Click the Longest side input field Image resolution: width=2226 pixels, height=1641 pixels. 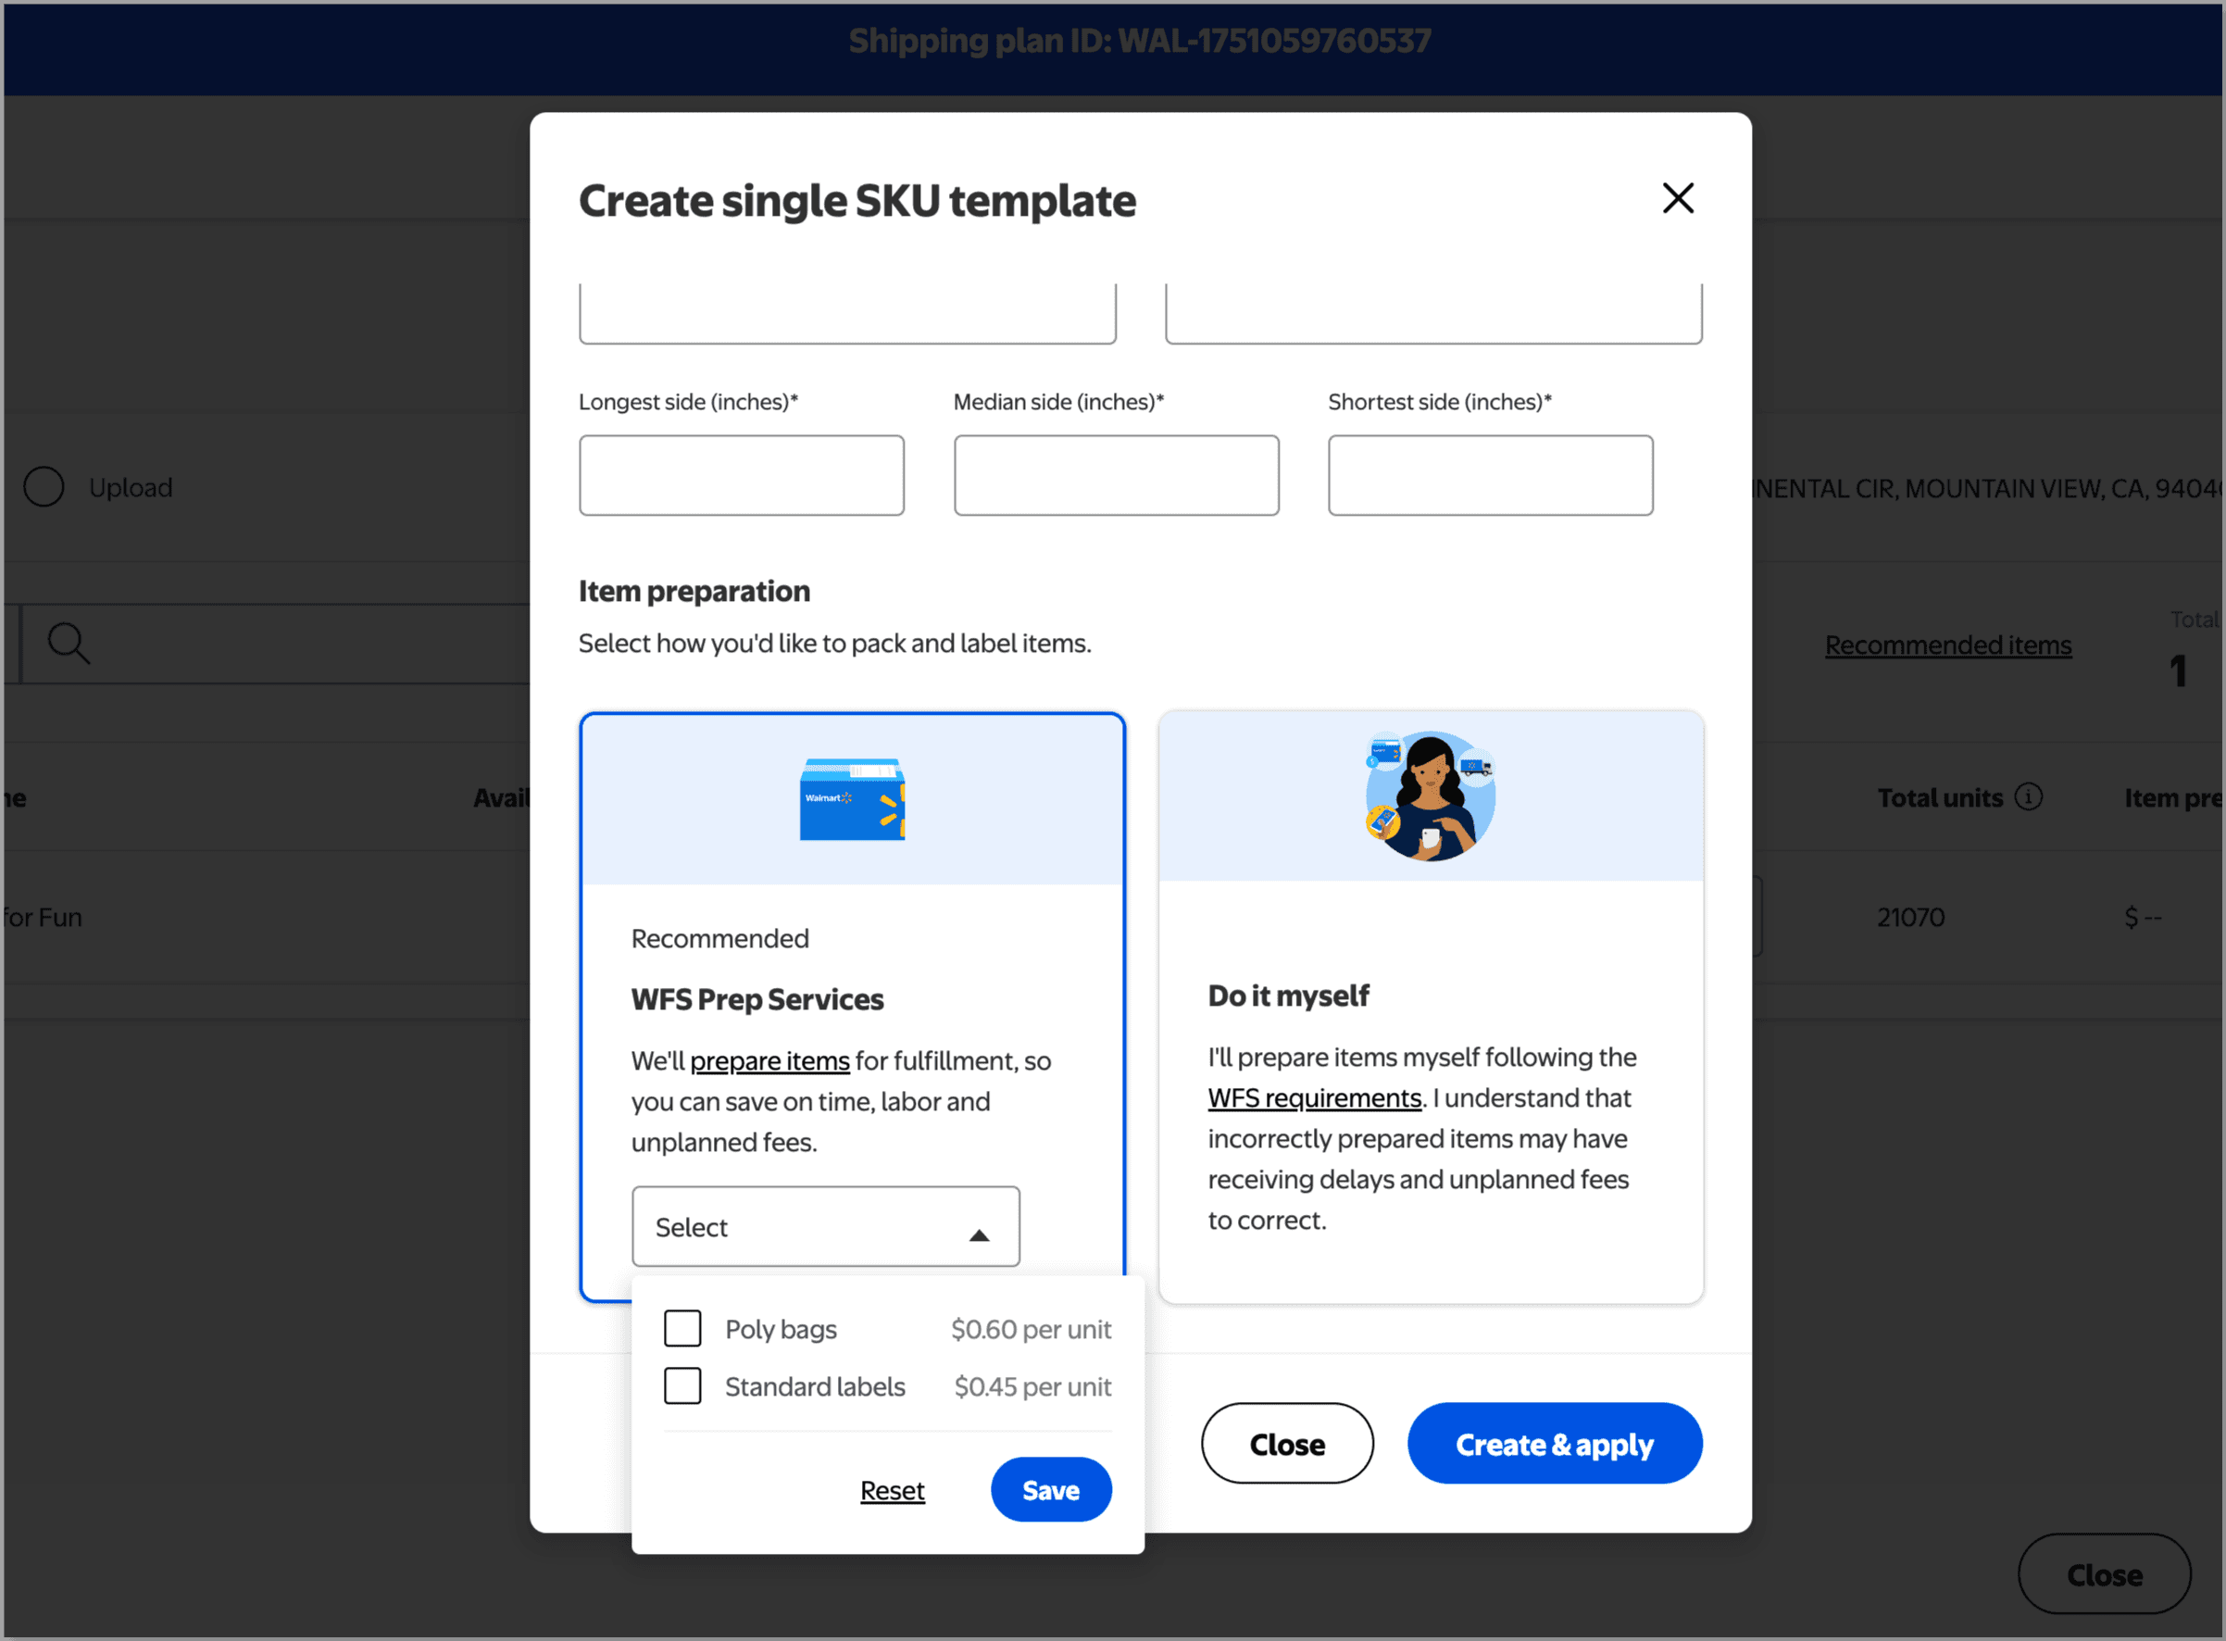tap(741, 475)
